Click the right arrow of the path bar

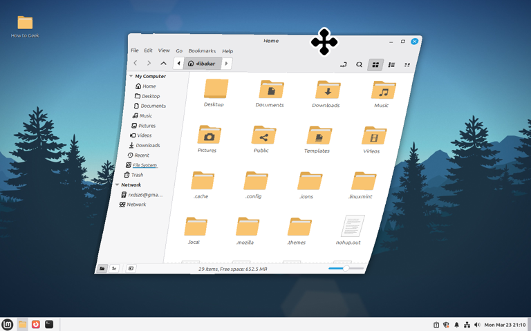(226, 64)
